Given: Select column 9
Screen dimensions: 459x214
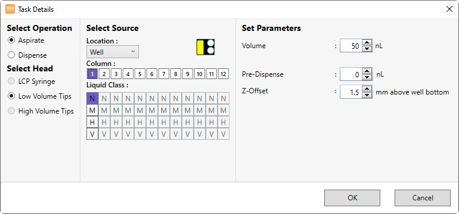Looking at the screenshot, I should 187,74.
